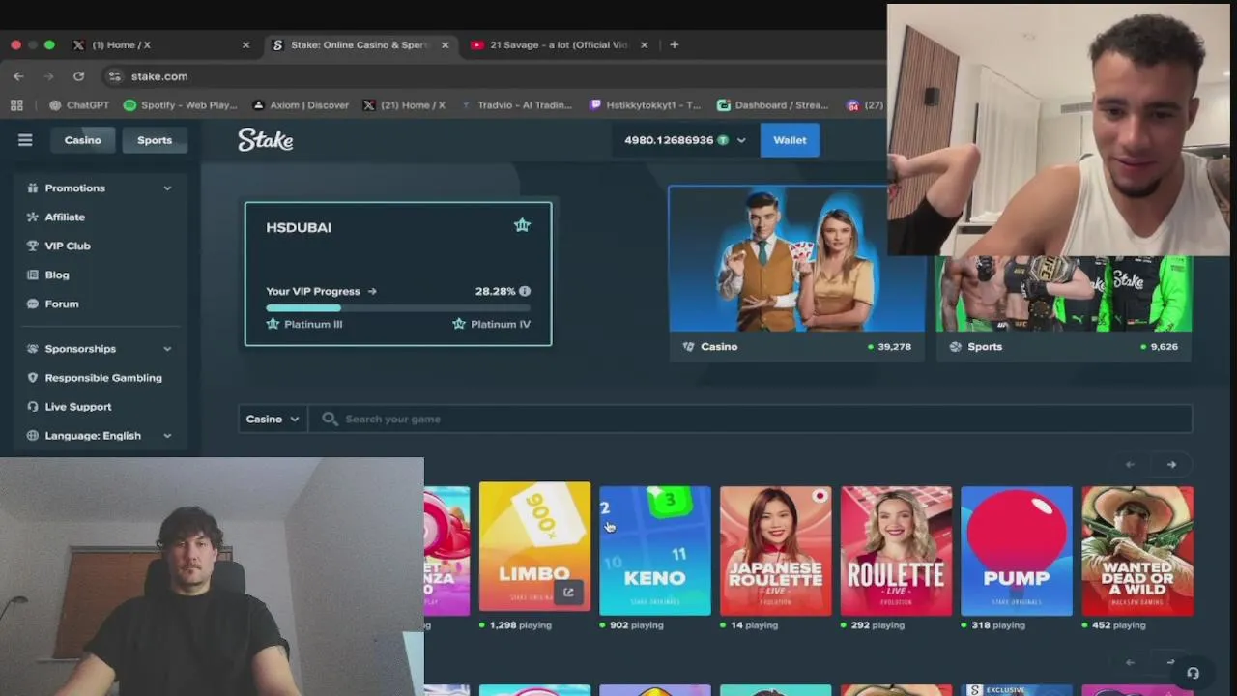Open the Dashboard Stream bookmark
Viewport: 1237px width, 696px height.
point(773,105)
